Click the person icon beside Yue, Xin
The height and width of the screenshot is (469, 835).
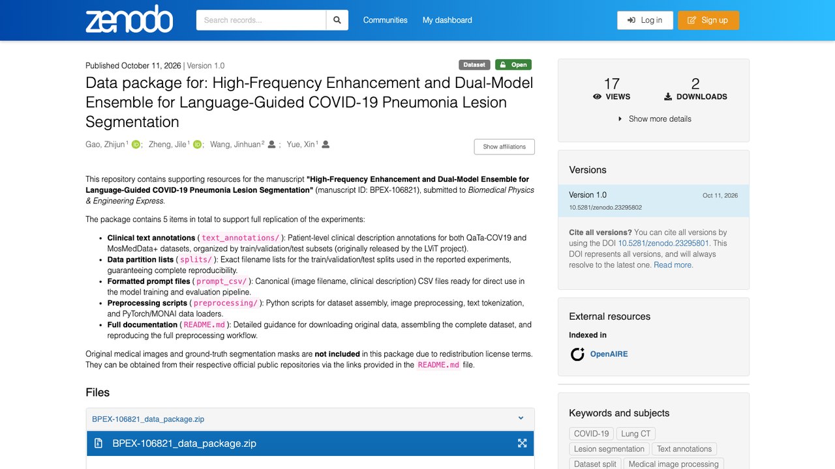[x=326, y=145]
